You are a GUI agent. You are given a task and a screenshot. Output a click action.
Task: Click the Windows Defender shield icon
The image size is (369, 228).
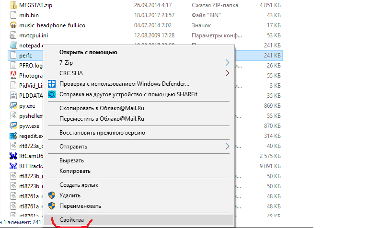coord(52,84)
